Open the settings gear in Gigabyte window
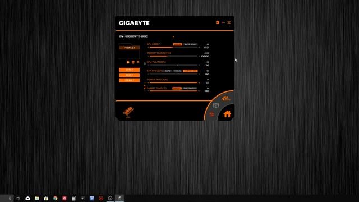Image resolution: width=359 pixels, height=202 pixels. coord(218,22)
